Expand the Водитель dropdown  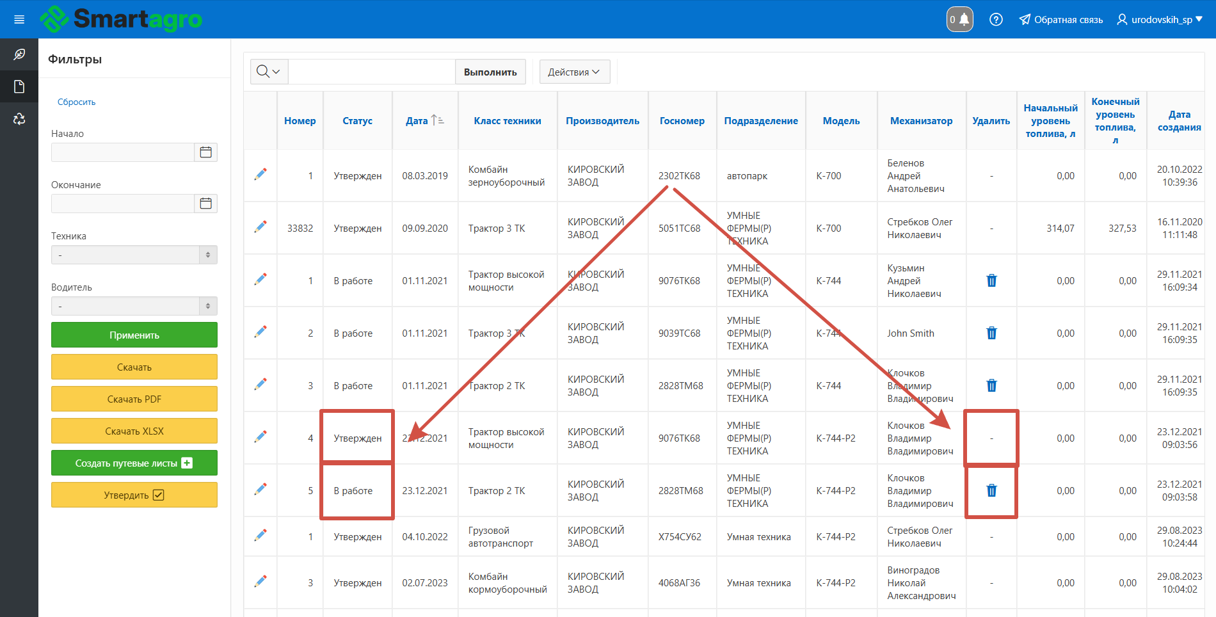tap(134, 306)
